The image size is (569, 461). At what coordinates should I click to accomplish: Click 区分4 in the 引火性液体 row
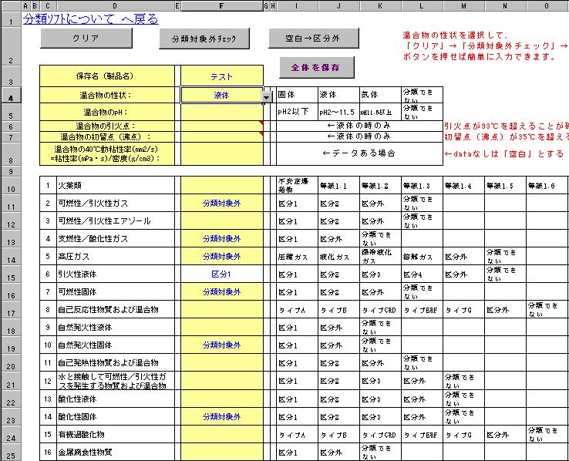[422, 274]
